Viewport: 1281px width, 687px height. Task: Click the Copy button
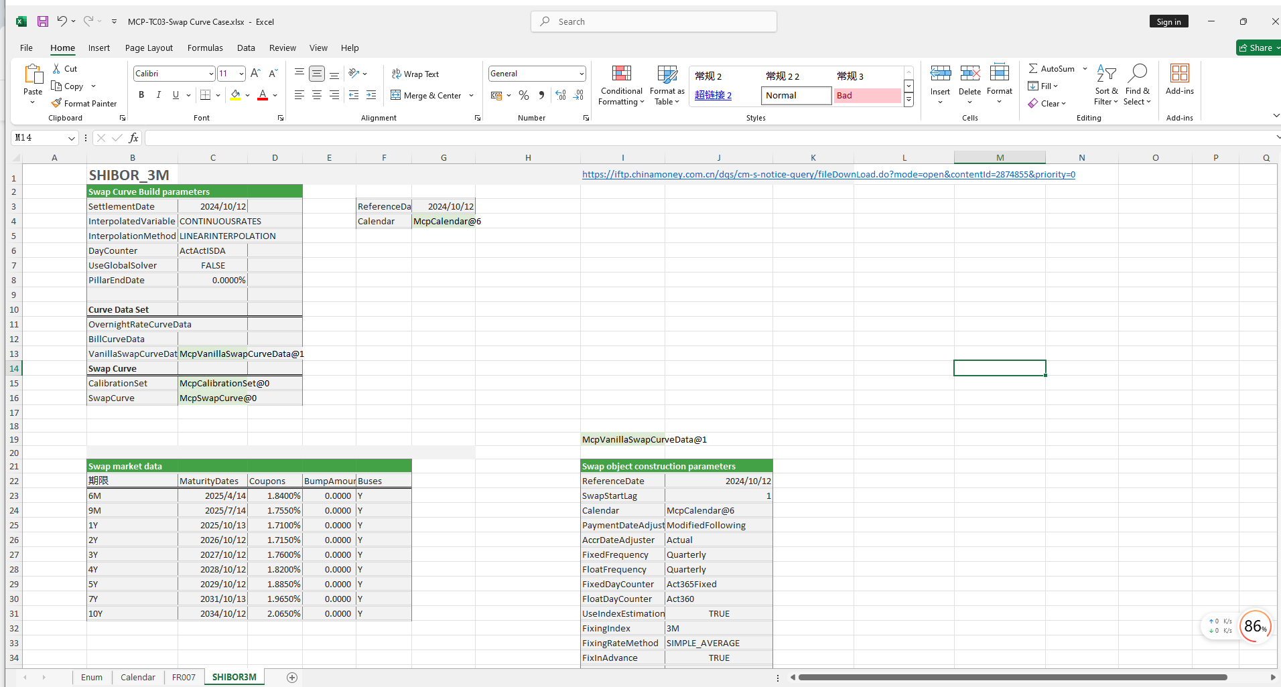coord(68,86)
